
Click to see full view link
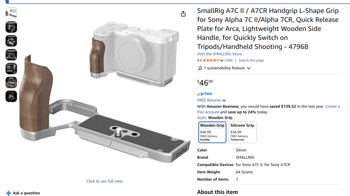pos(104,181)
